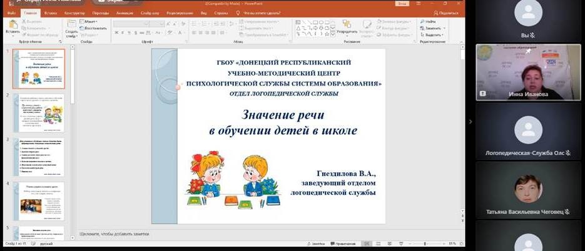
Task: Open ribbon display options icon in title bar
Action: click(x=417, y=3)
